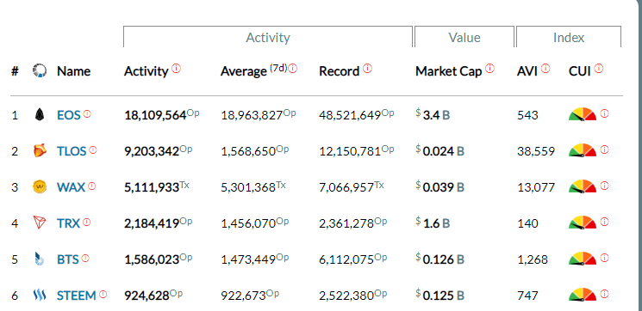The height and width of the screenshot is (311, 642).
Task: Click the info icon beside BTS gauge
Action: pyautogui.click(x=604, y=258)
